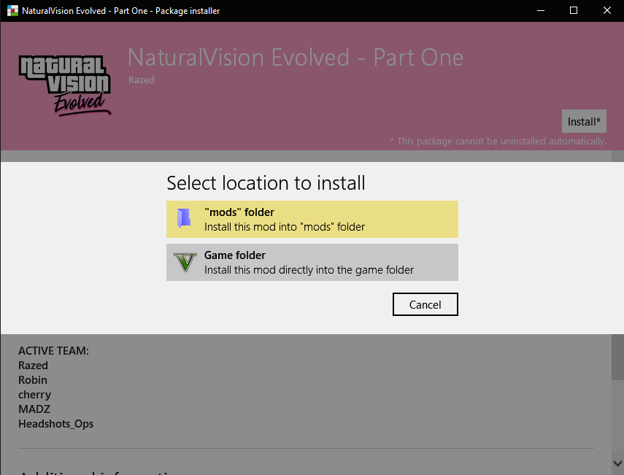The height and width of the screenshot is (475, 624).
Task: Click team member name Headshots_Ops
Action: pos(55,424)
